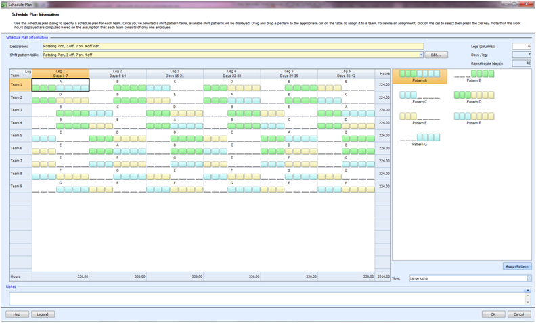The image size is (536, 323).
Task: Click inside the Notes text area
Action: click(267, 299)
